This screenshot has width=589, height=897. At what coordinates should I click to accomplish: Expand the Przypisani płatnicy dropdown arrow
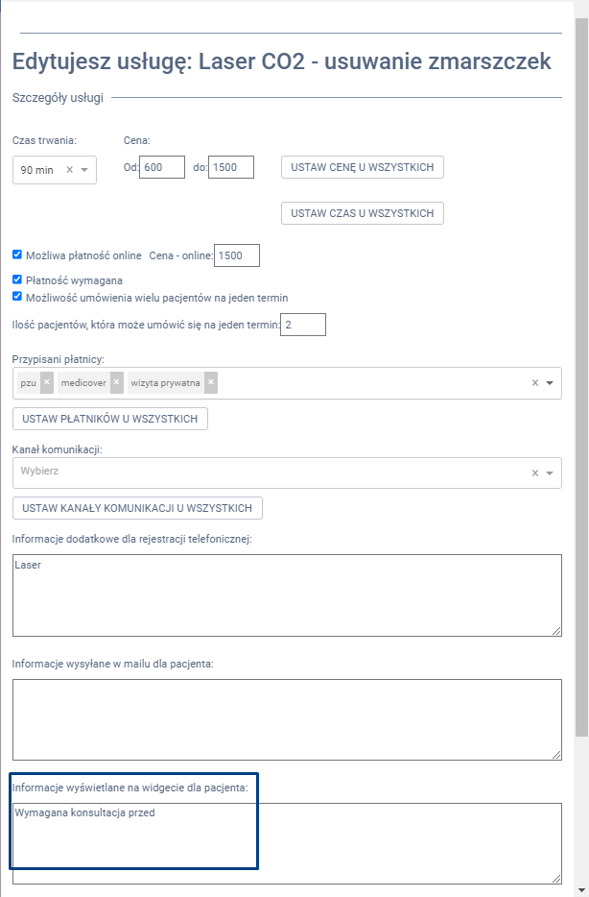550,382
